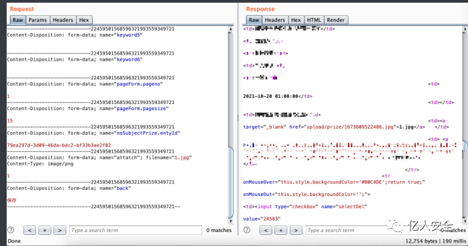
Task: Click Request panel vertical scrollbar
Action: pyautogui.click(x=230, y=125)
